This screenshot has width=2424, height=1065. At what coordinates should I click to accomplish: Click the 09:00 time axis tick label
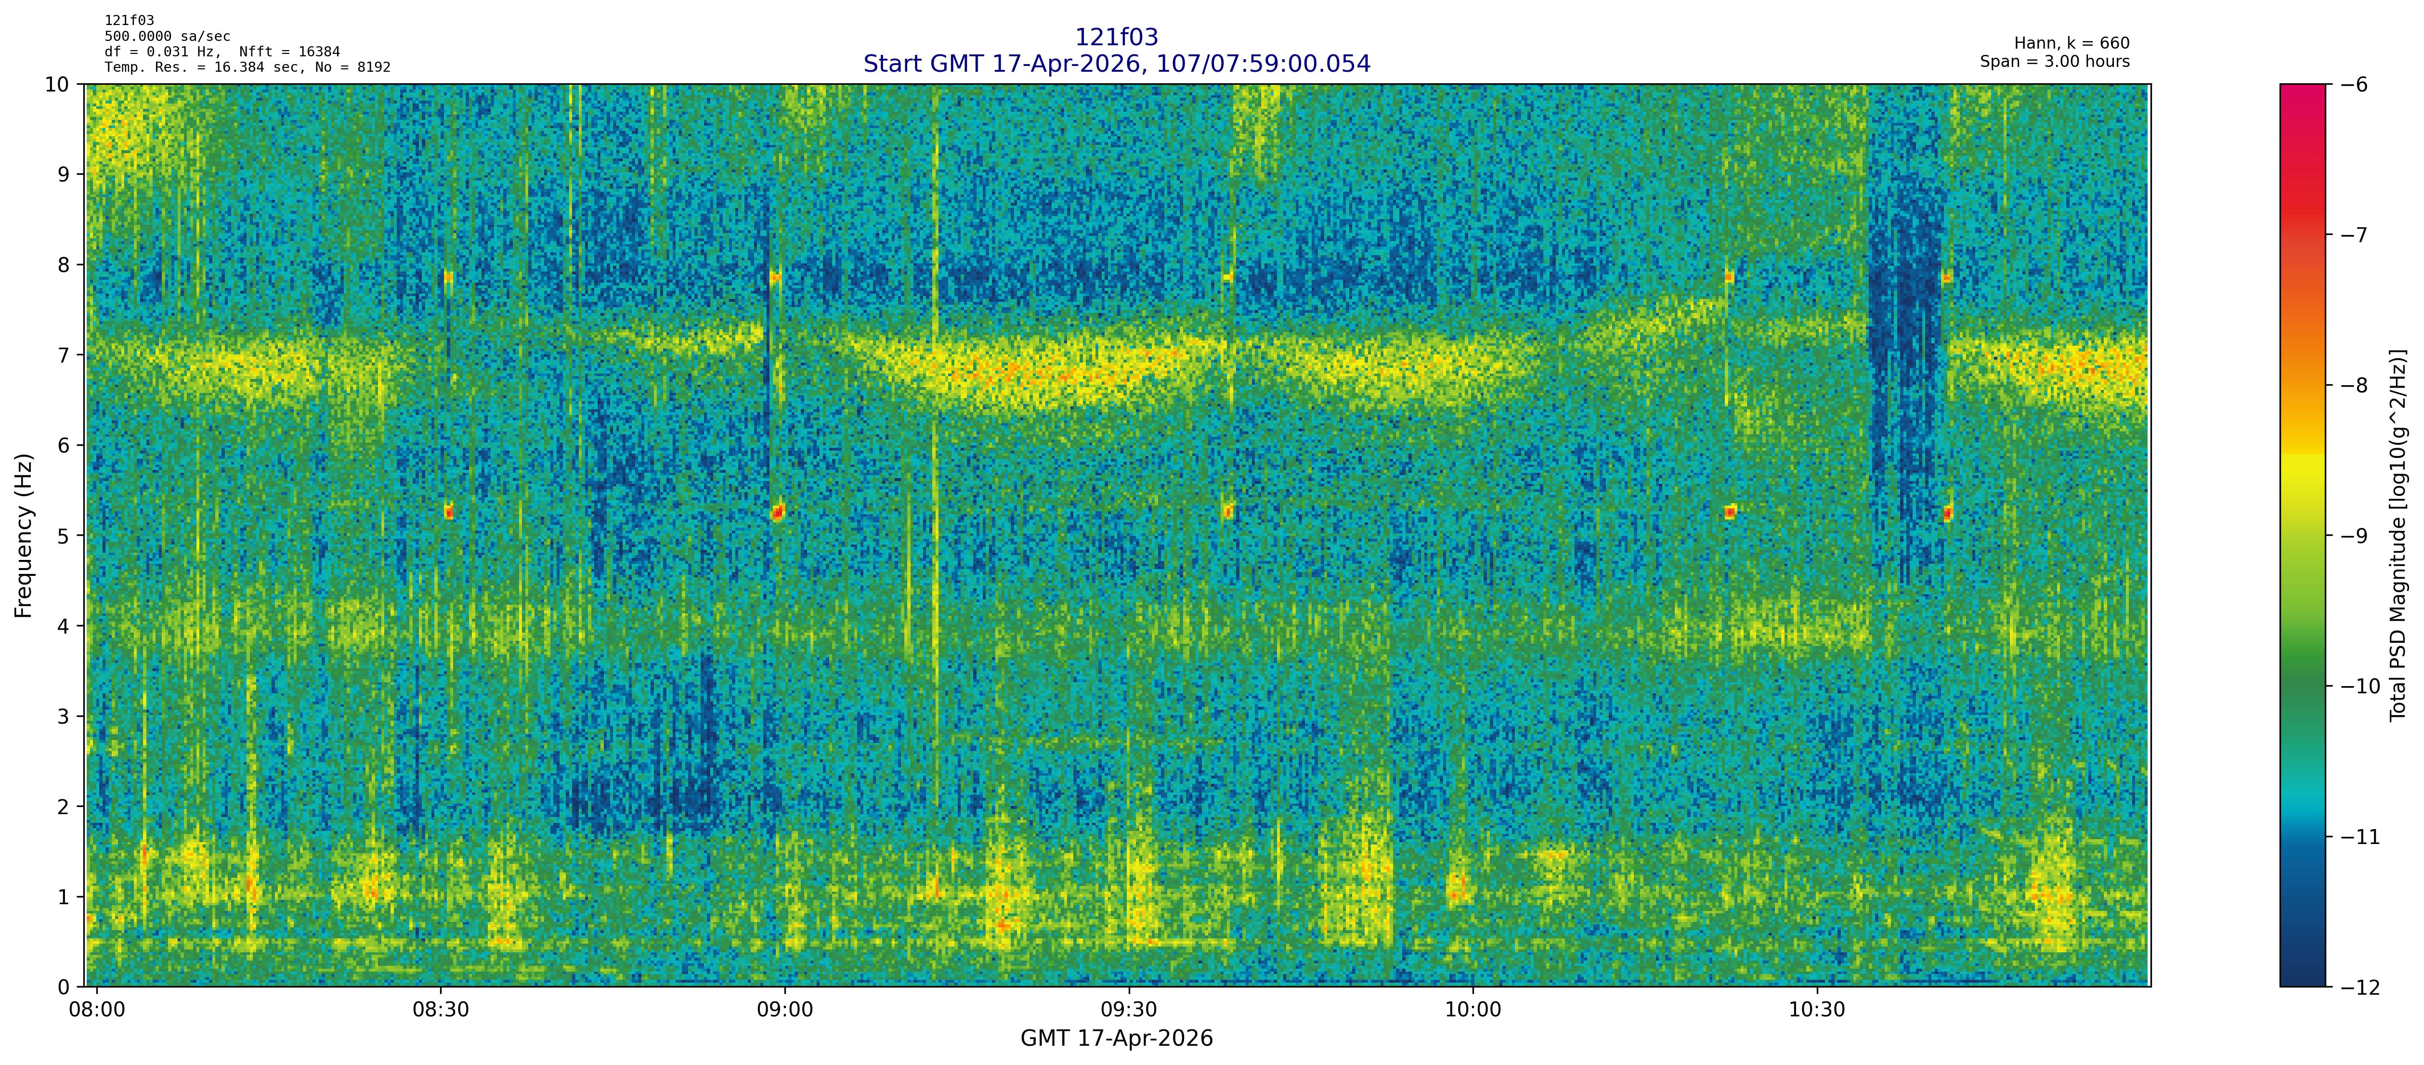(785, 1010)
